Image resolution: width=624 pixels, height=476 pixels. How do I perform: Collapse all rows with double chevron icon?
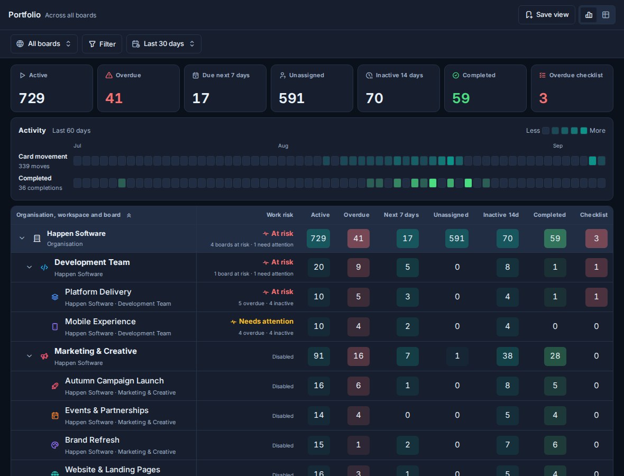(x=129, y=215)
